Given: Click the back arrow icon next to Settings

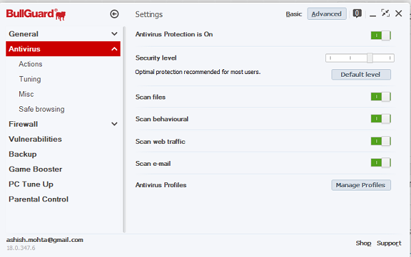Looking at the screenshot, I should [x=114, y=14].
